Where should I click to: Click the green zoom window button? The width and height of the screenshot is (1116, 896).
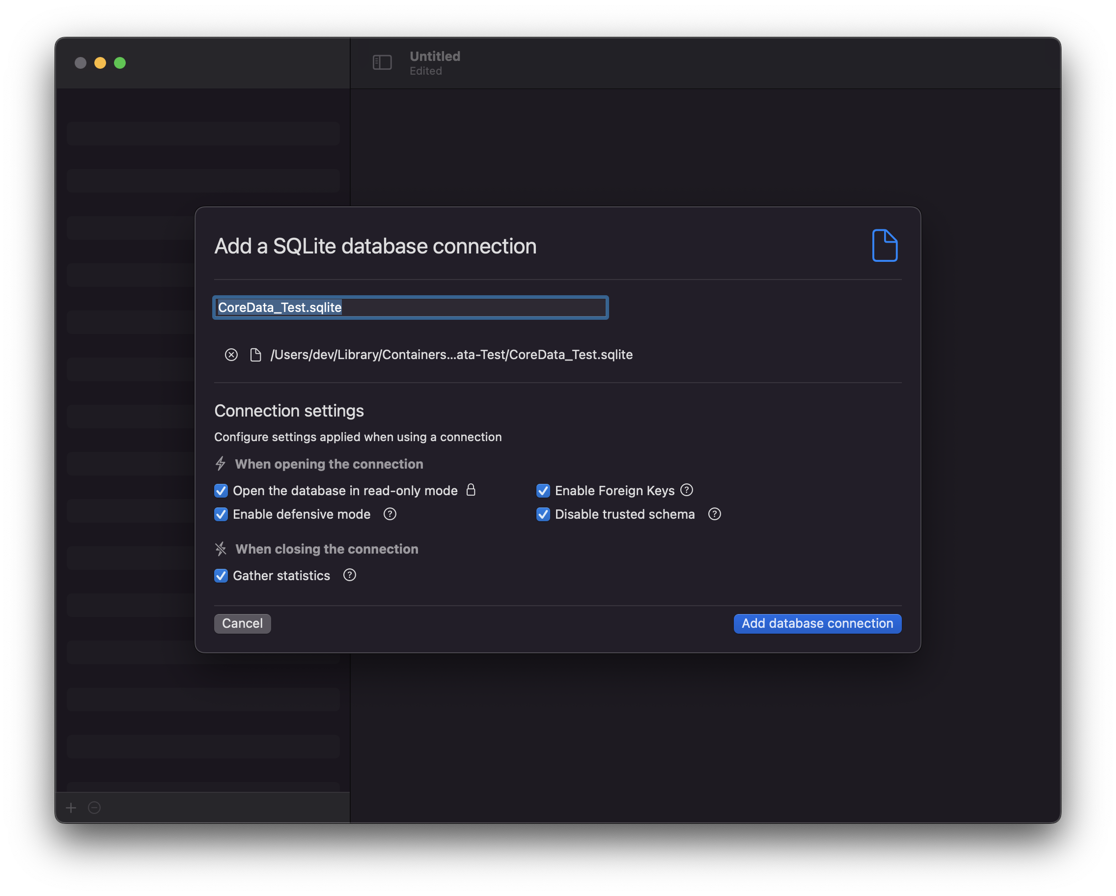click(x=119, y=63)
